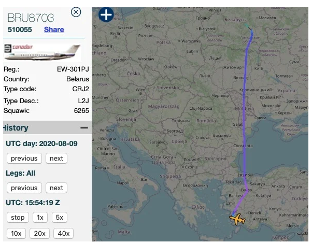Select the yellow airplane icon on map
Screen dimensions: 312x243
coord(237,220)
